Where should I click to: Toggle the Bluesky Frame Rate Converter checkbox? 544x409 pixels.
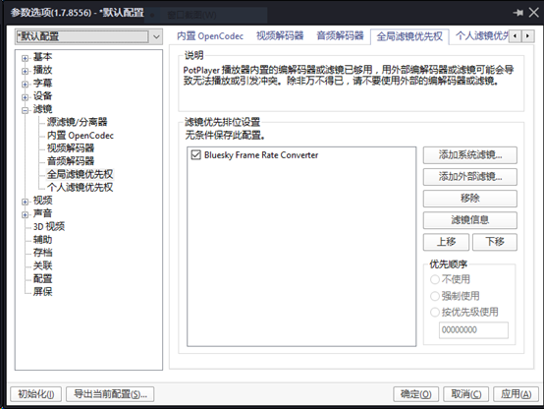[x=196, y=155]
